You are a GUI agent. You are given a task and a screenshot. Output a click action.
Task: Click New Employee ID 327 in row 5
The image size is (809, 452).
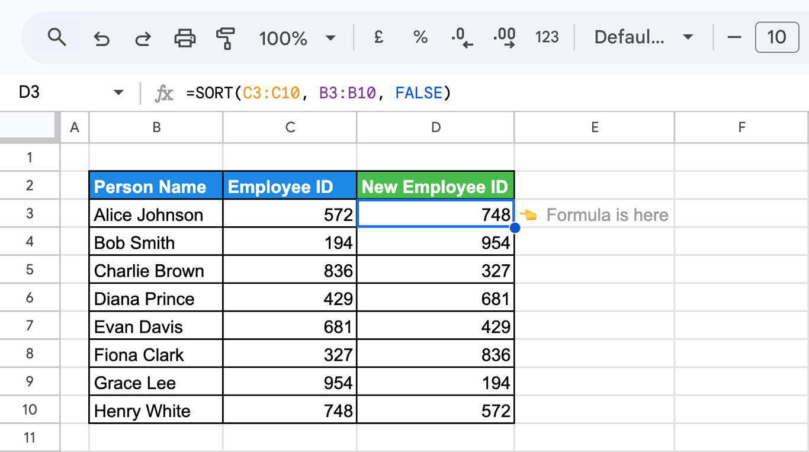pos(436,270)
